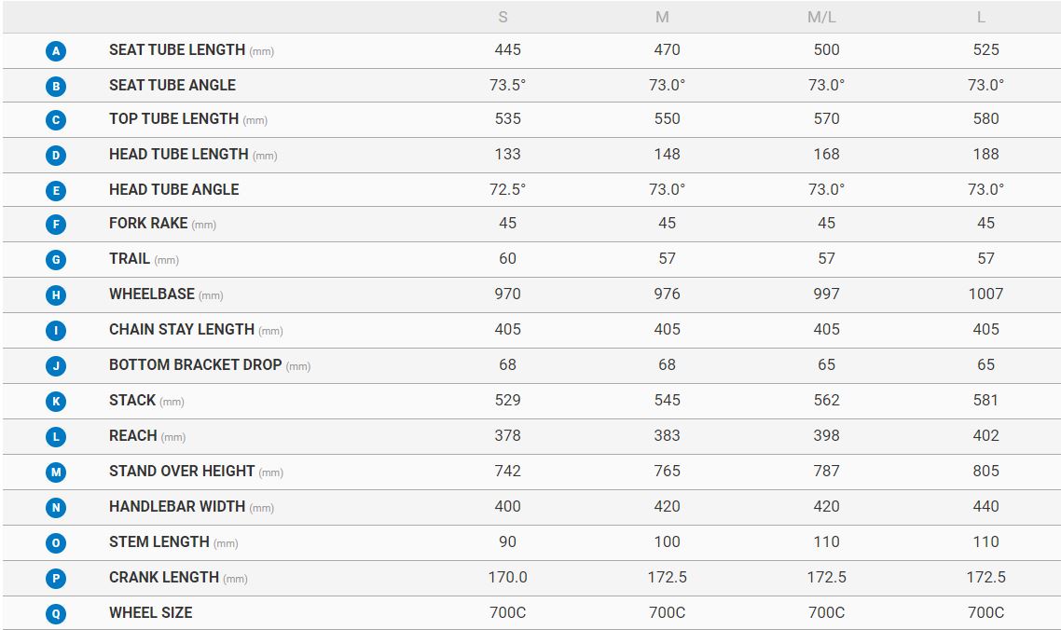The image size is (1061, 630).
Task: Click the TOP TUBE LENGTH row label
Action: click(174, 119)
